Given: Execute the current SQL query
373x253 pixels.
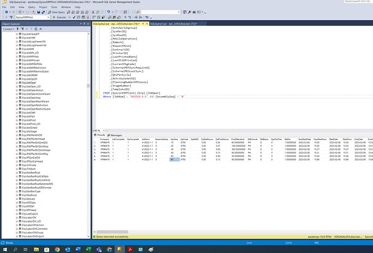Looking at the screenshot, I should coord(60,17).
